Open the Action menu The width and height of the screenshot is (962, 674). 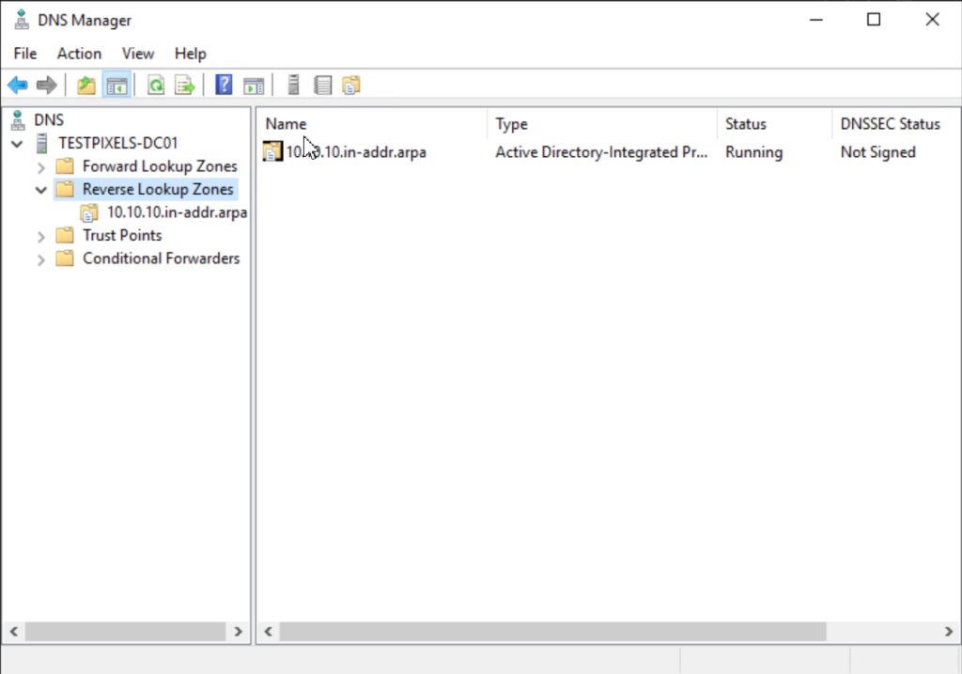pyautogui.click(x=78, y=54)
